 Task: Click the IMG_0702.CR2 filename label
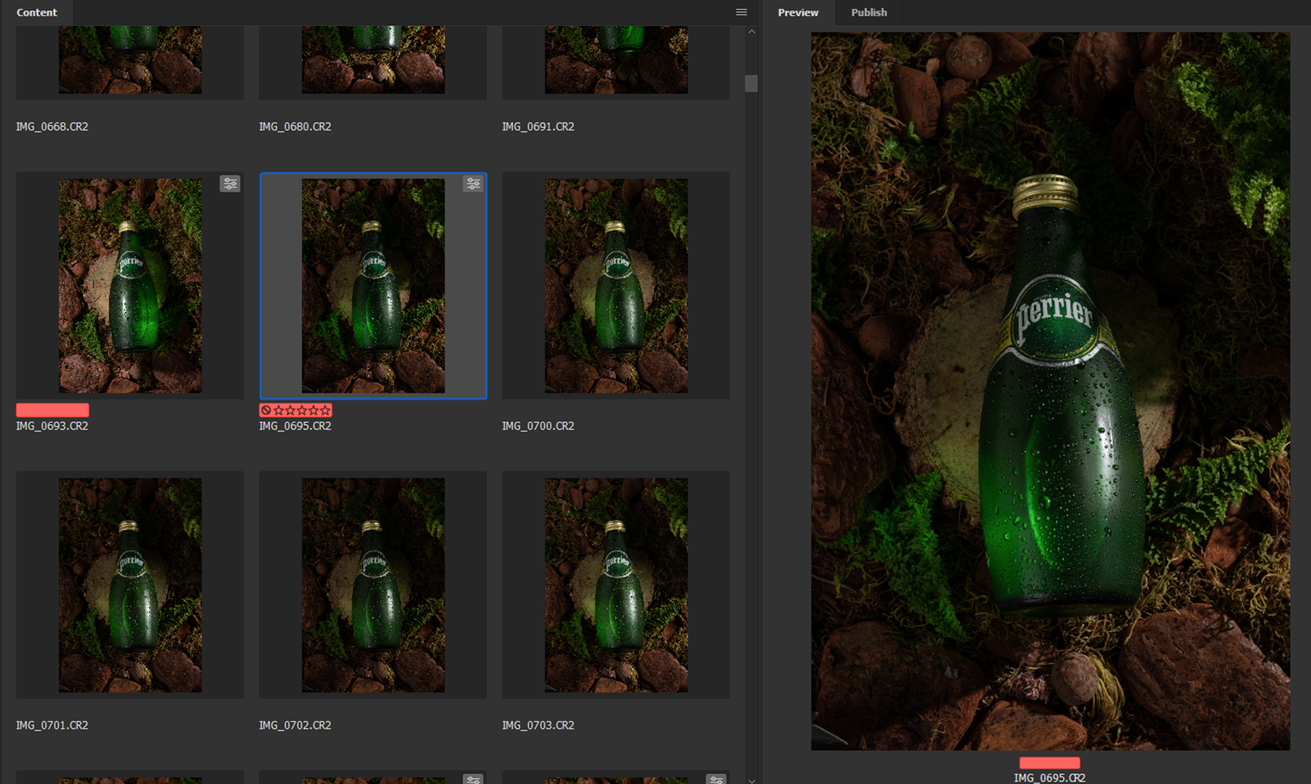pyautogui.click(x=295, y=725)
